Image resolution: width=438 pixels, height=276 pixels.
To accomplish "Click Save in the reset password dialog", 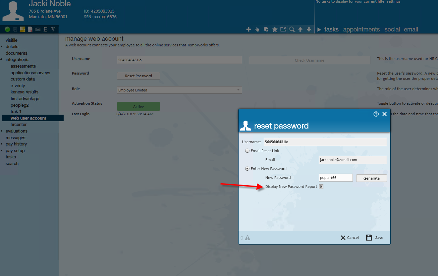I will (375, 238).
